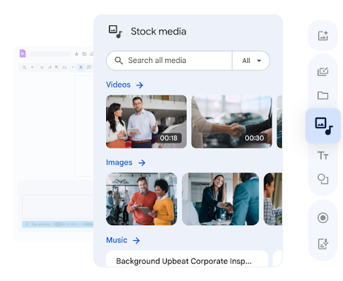Select the Background Upbeat Corporate Insp... track
343x281 pixels.
pyautogui.click(x=187, y=259)
